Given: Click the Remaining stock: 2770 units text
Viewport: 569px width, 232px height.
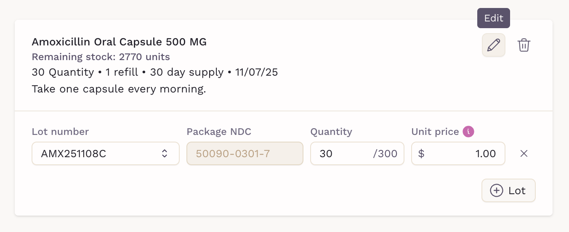Looking at the screenshot, I should [101, 57].
